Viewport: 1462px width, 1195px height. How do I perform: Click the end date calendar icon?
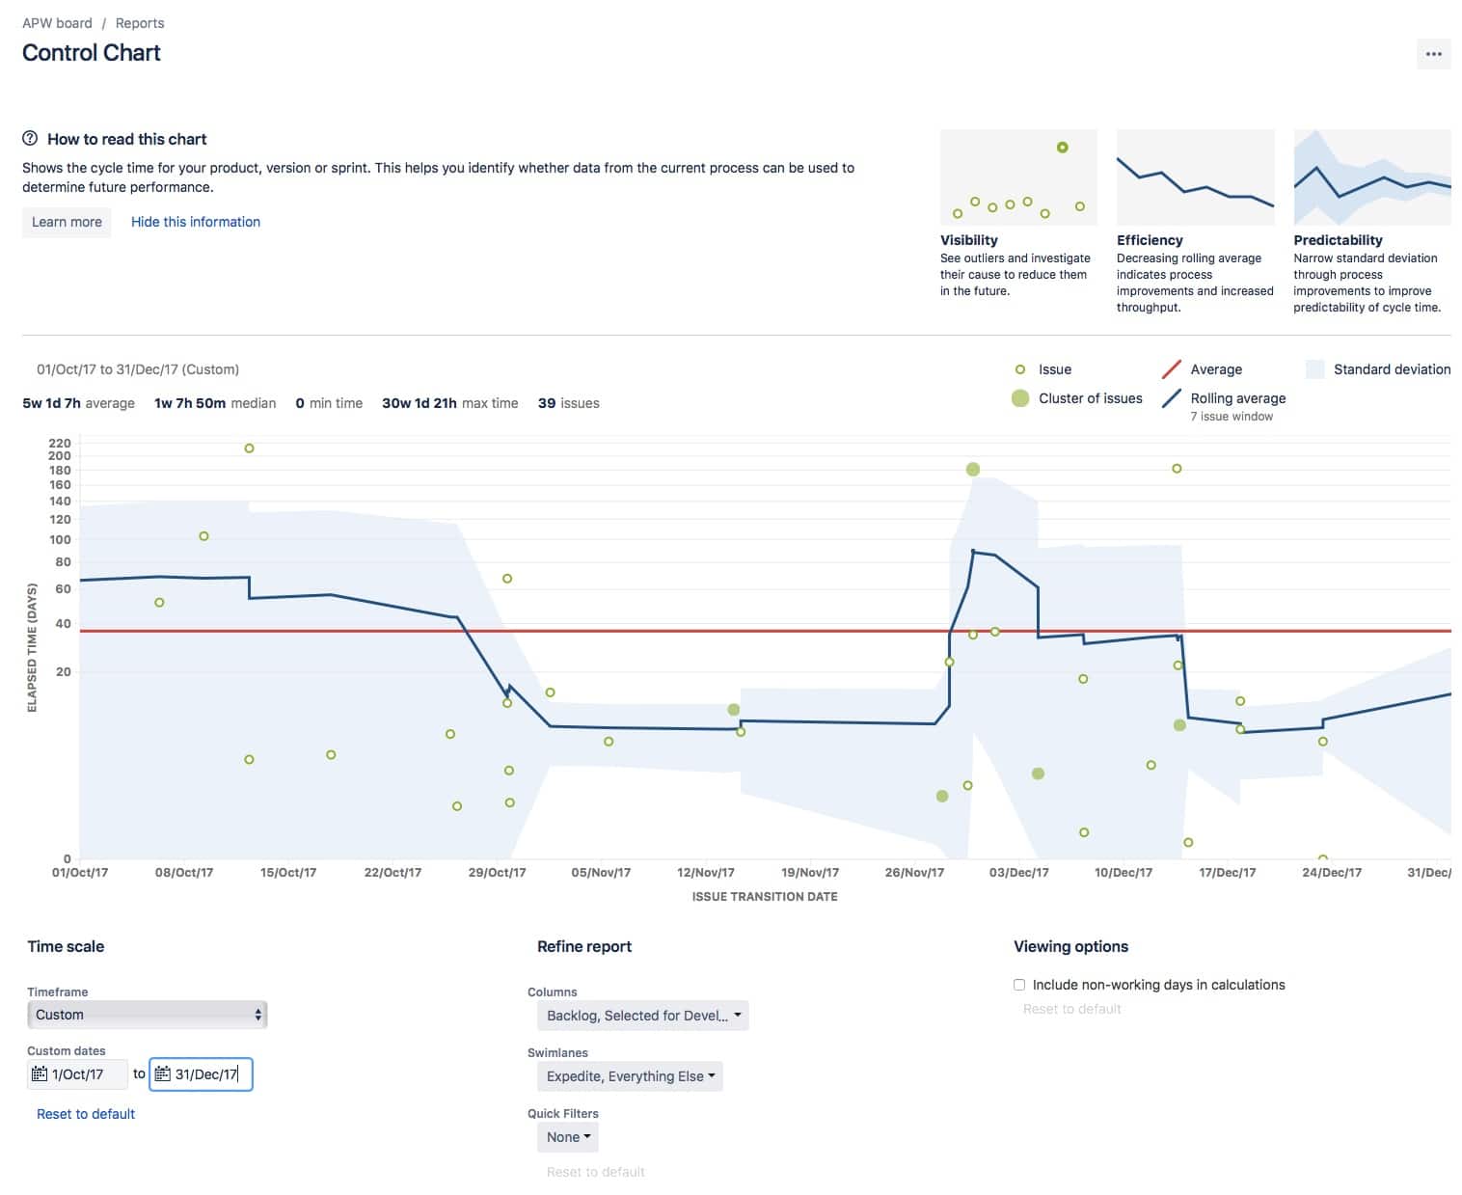(163, 1073)
